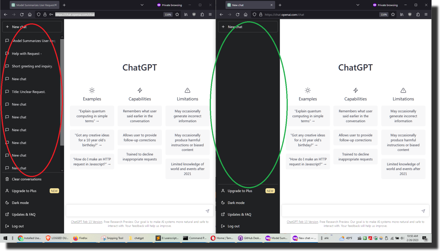
Task: Open Help with Request conversation
Action: [x=31, y=54]
